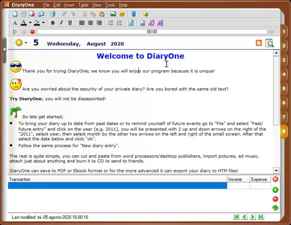Open the View menu
291x225 pixels.
(97, 5)
